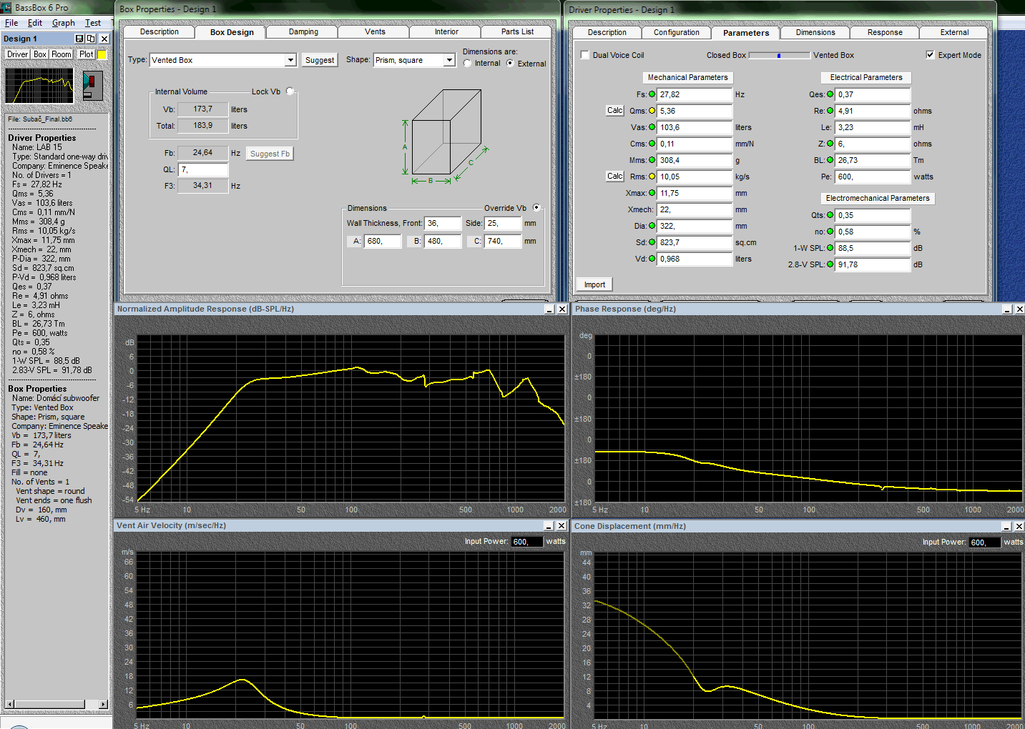Click the Calc button next to Qms
The width and height of the screenshot is (1025, 729).
615,110
